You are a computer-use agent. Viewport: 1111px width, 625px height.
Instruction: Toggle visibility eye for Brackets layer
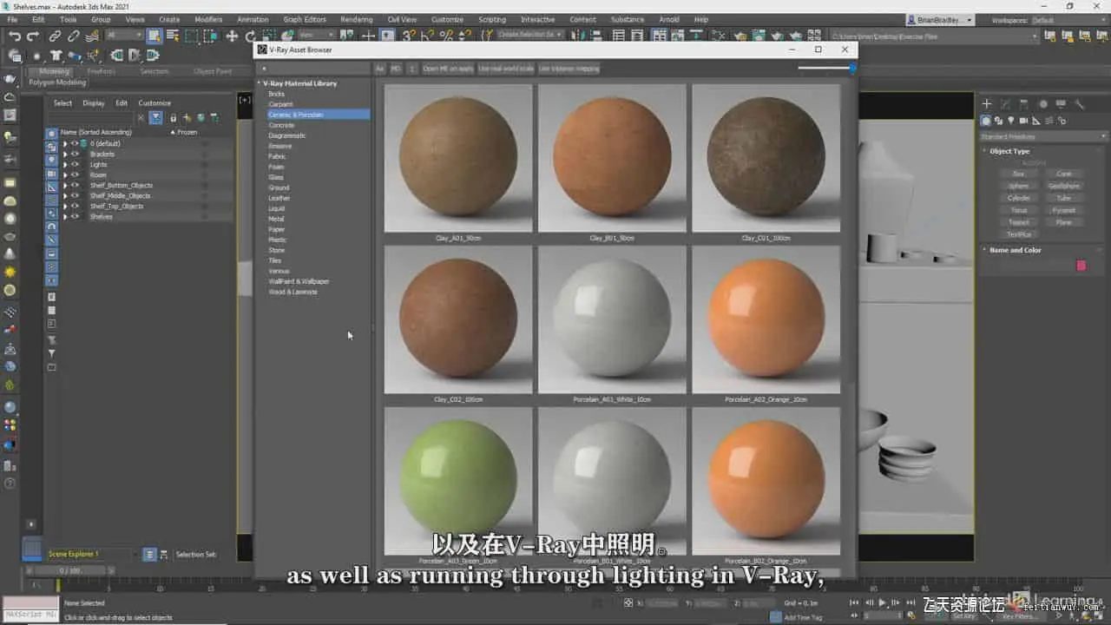[x=76, y=154]
